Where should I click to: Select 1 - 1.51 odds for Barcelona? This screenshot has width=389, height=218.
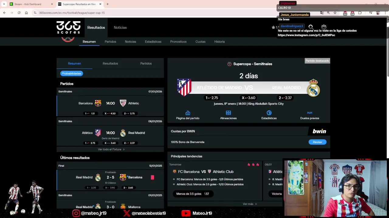90,114
